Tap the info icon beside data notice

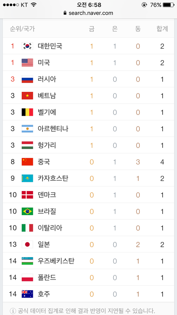(x=13, y=311)
